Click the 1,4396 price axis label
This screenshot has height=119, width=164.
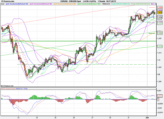[160, 18]
